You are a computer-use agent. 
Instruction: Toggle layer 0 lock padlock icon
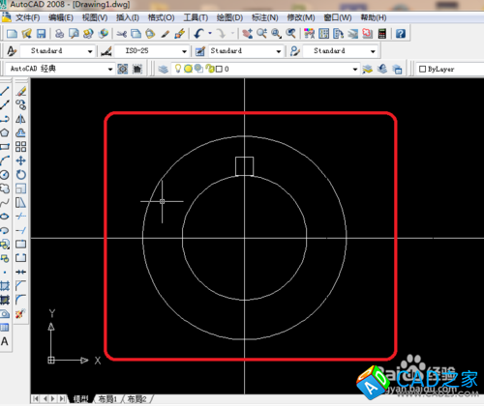tap(210, 69)
